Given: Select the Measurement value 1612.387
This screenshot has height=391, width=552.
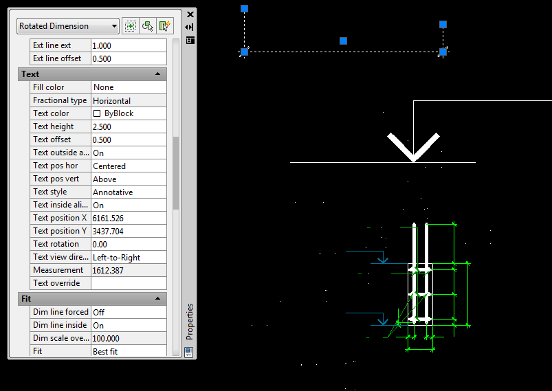Looking at the screenshot, I should tap(129, 270).
